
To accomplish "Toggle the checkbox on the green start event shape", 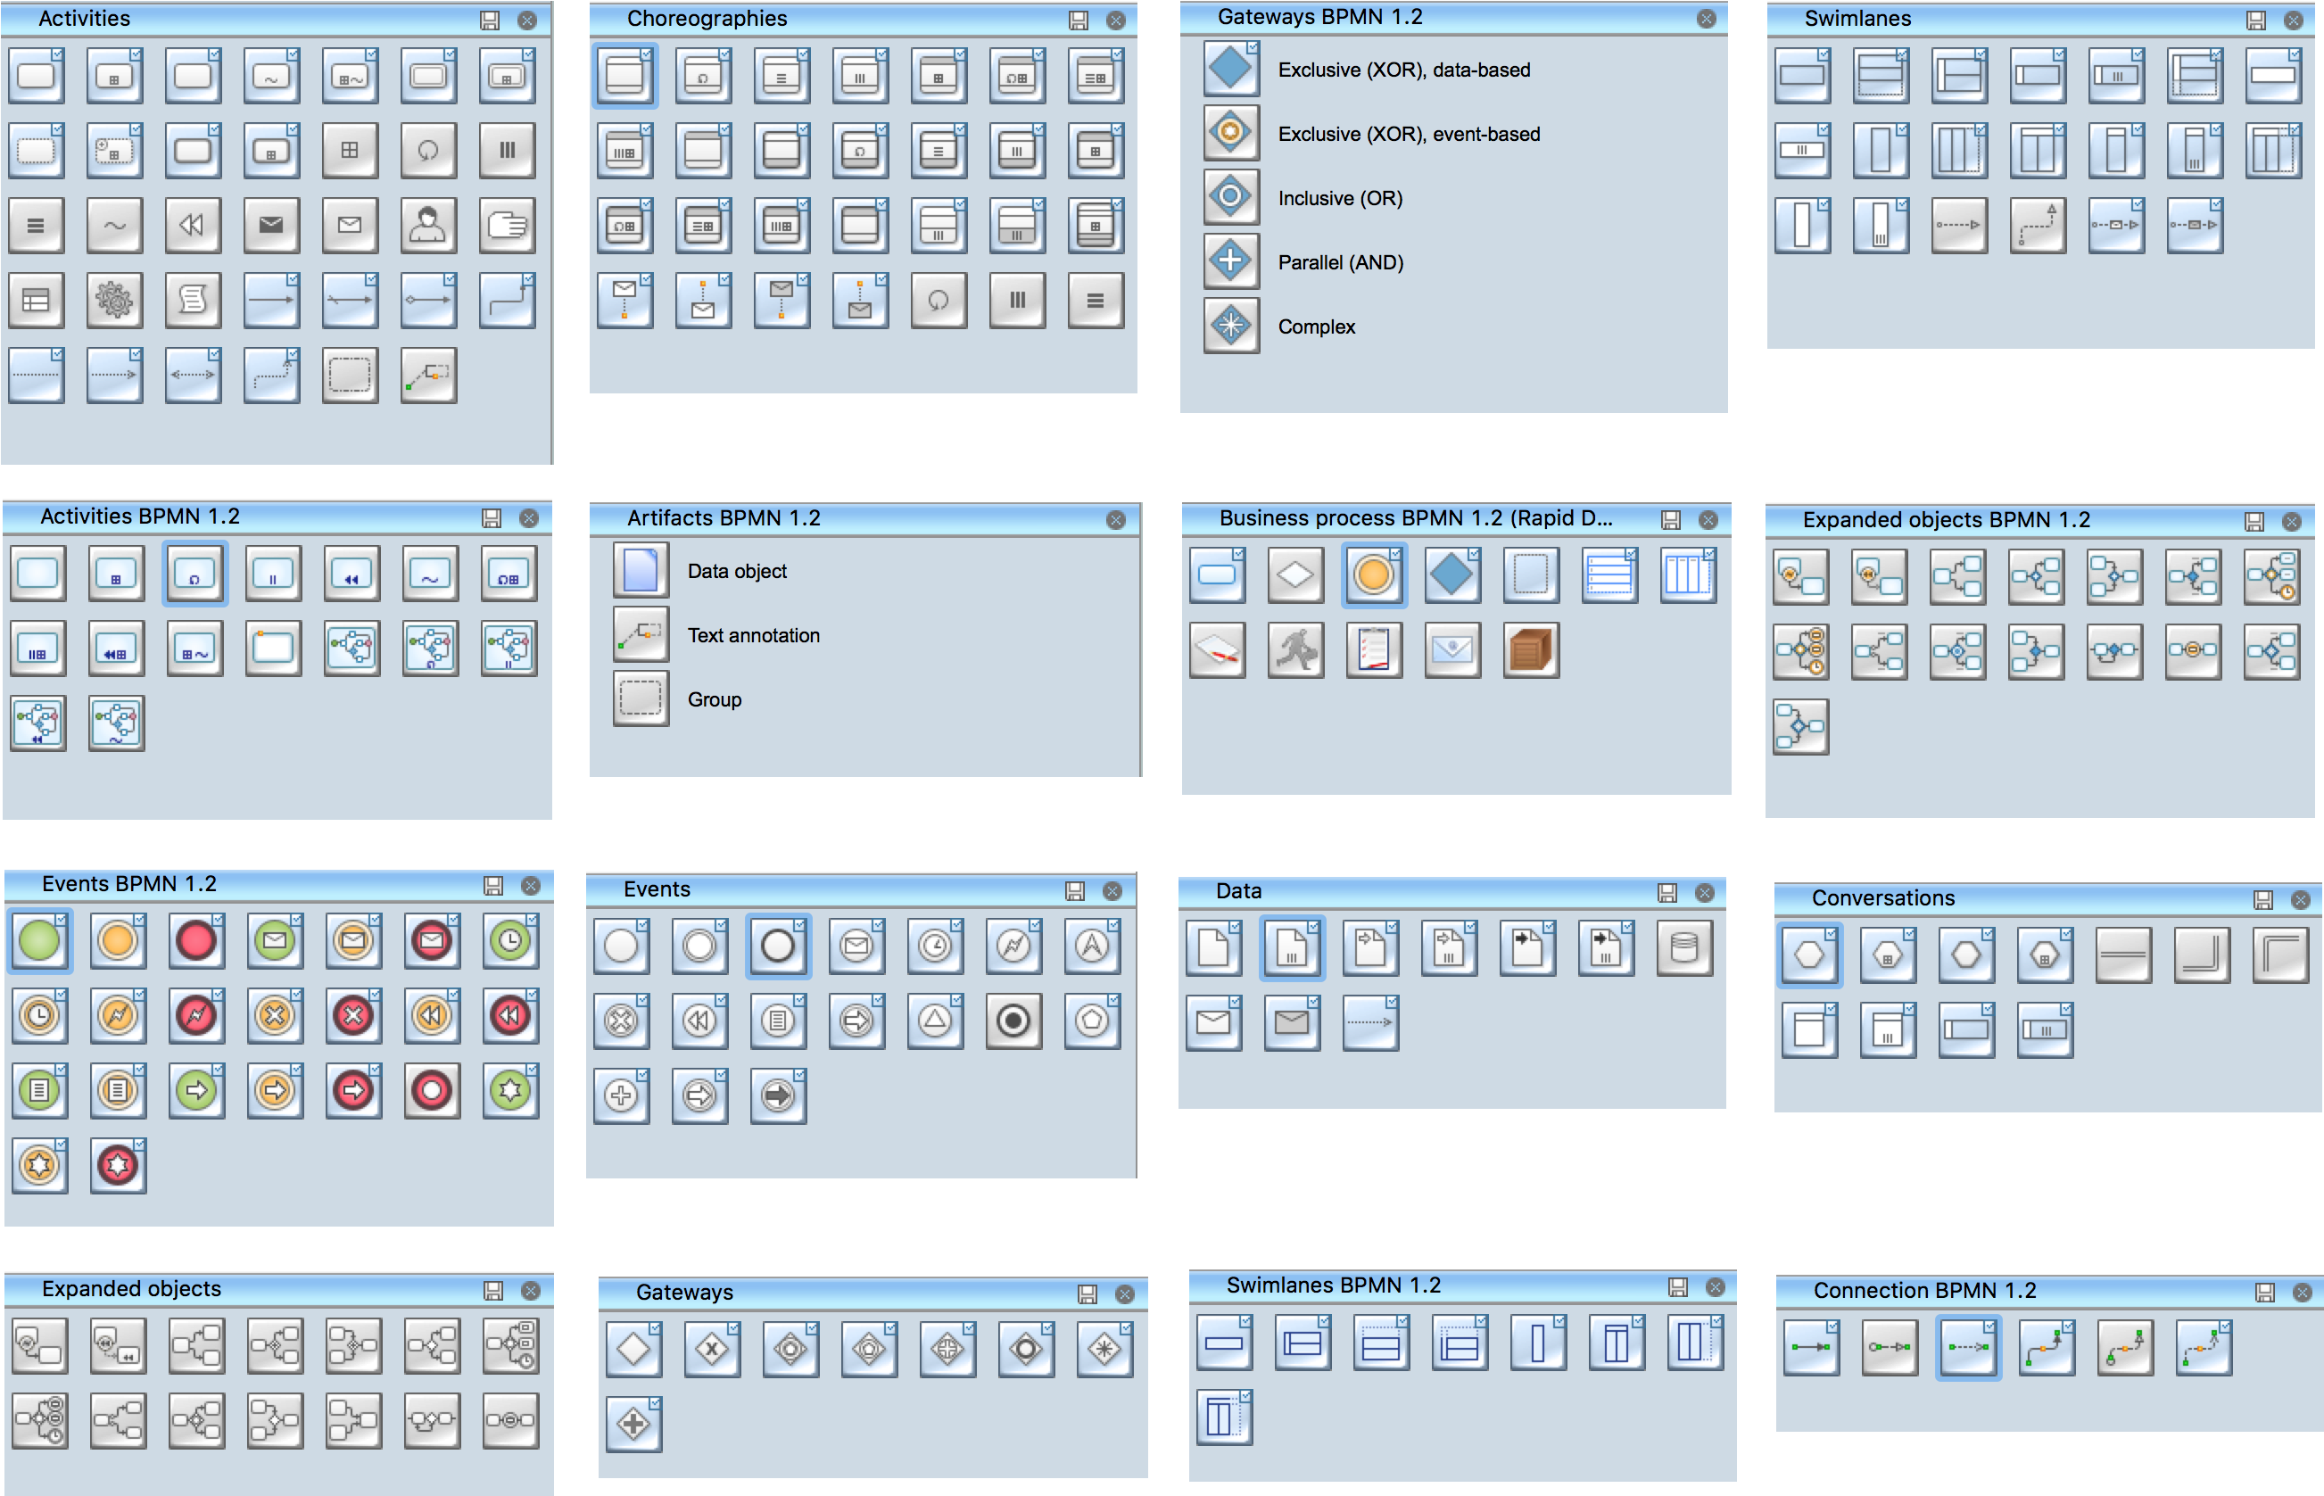I will (x=62, y=919).
